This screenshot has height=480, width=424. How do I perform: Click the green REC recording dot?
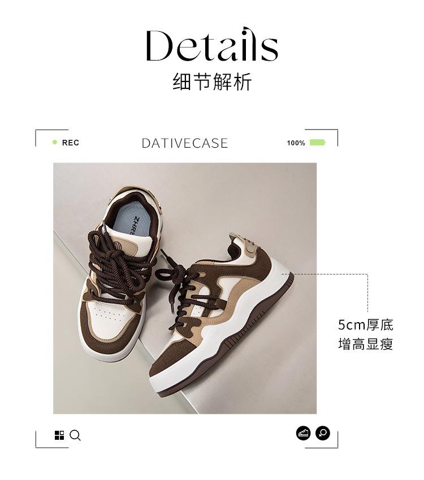[x=55, y=142]
